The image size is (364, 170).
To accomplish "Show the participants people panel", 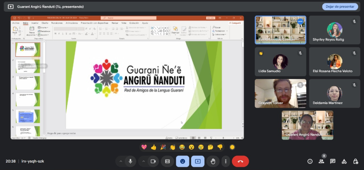I will coord(321,161).
